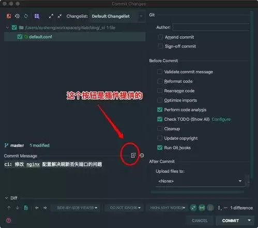Image resolution: width=258 pixels, height=228 pixels.
Task: Click the red Show Diff toolbar icon
Action: pyautogui.click(x=9, y=16)
